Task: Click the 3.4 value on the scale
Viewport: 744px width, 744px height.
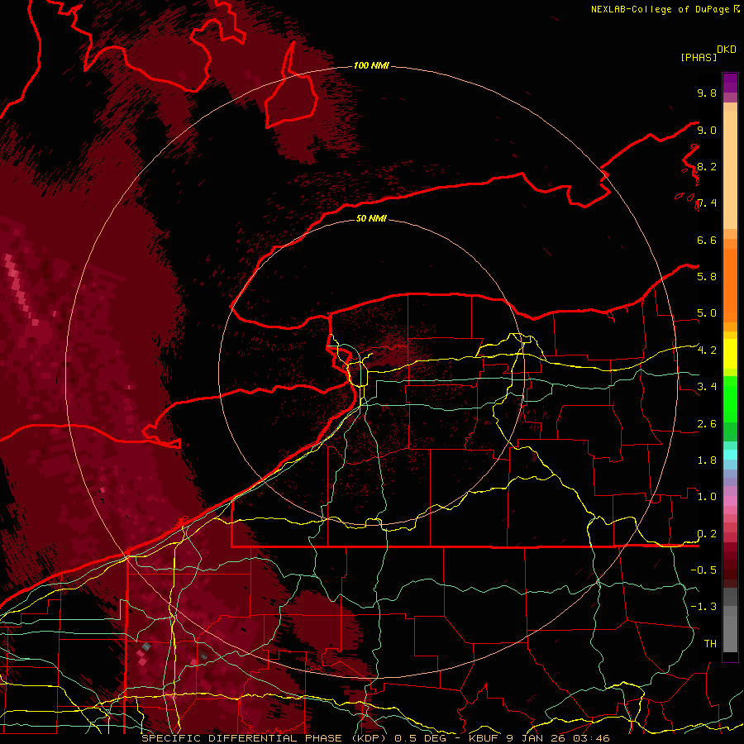Action: pyautogui.click(x=707, y=386)
